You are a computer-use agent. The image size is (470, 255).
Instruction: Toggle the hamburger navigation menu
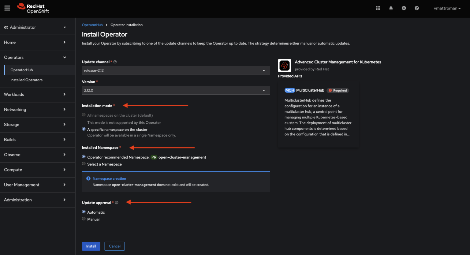point(7,8)
